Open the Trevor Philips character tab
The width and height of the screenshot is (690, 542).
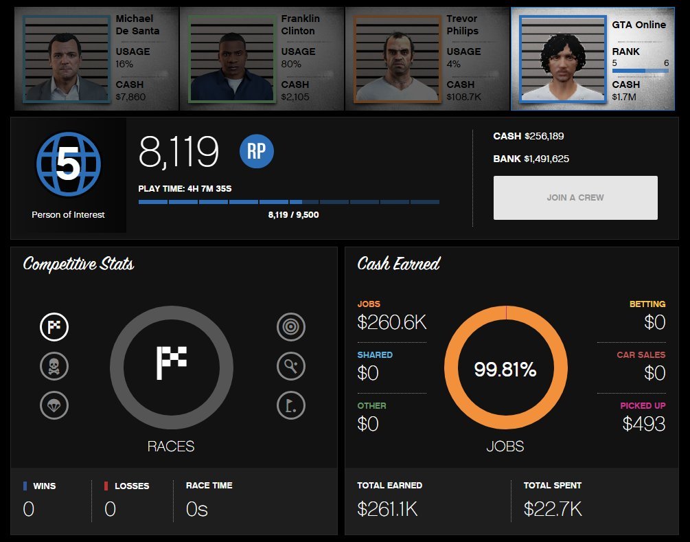[428, 59]
